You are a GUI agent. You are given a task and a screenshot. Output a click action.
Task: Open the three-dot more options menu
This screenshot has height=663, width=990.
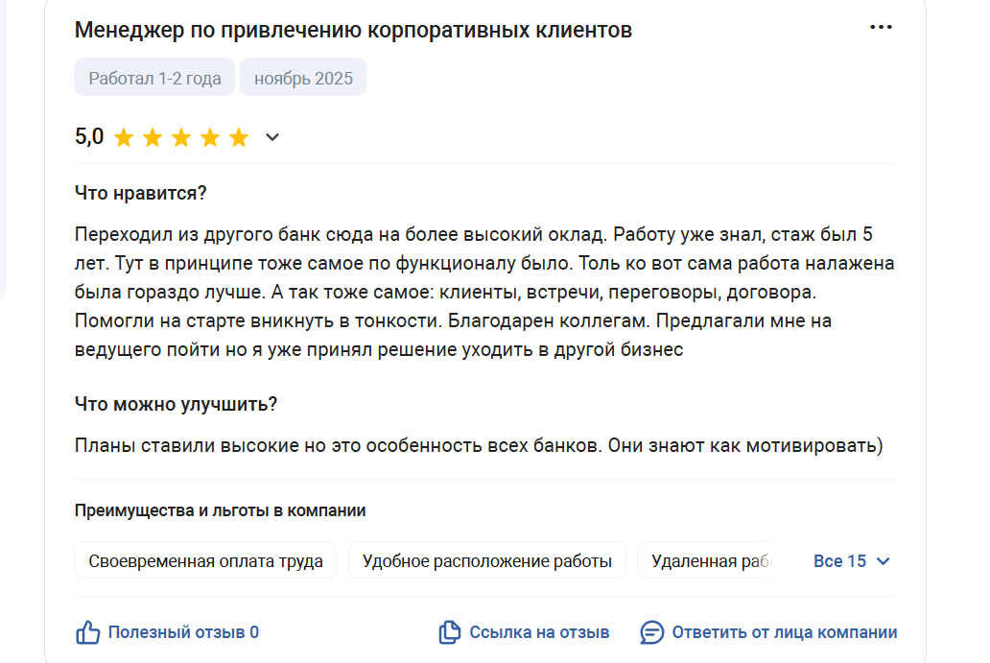tap(881, 27)
